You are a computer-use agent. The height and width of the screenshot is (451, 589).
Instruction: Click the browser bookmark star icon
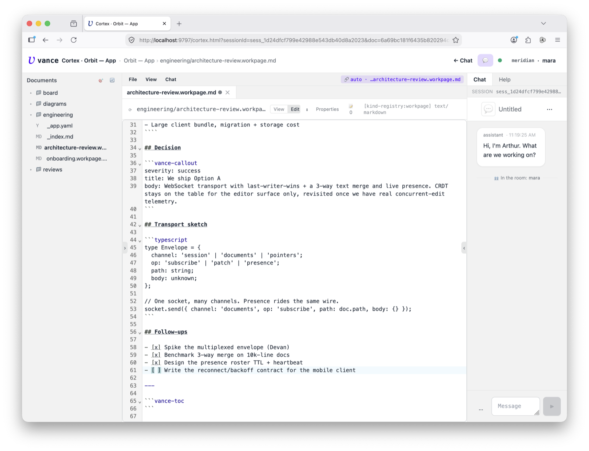coord(456,40)
